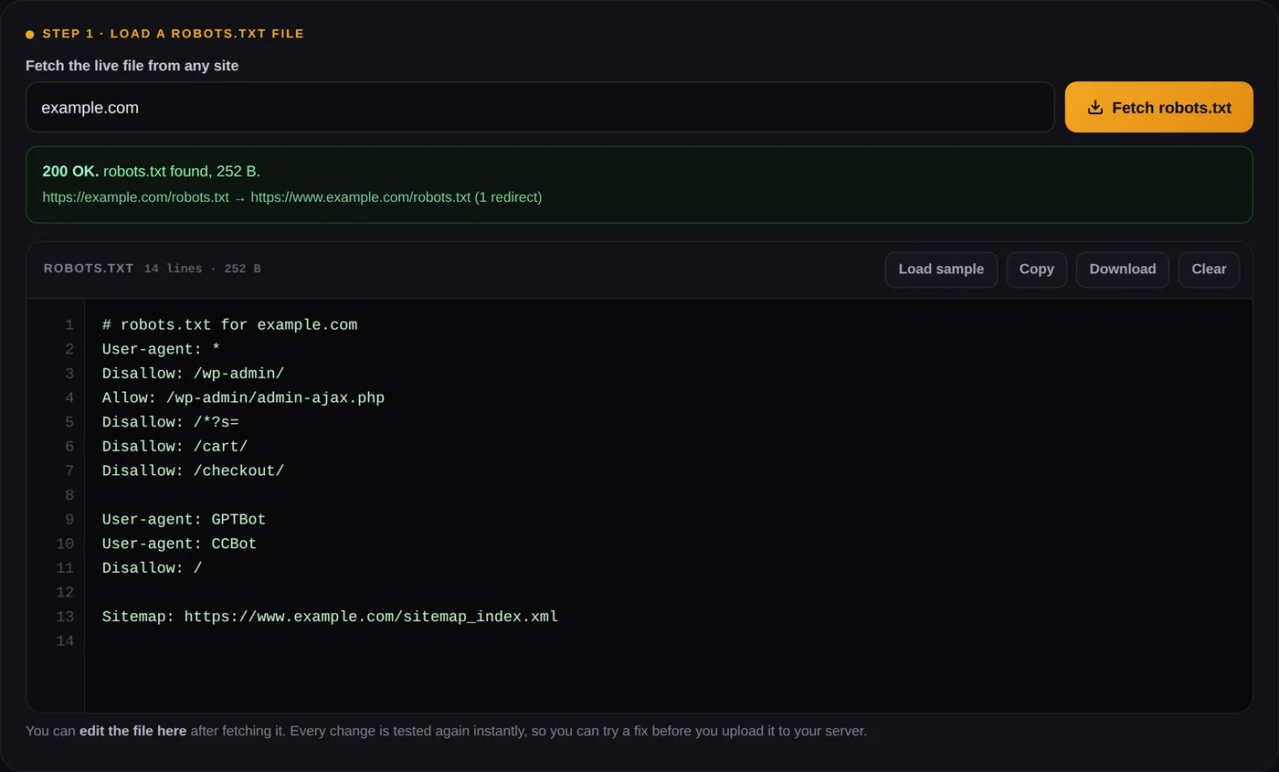Click the 'User-agent: *' line
Viewport: 1279px width, 772px height.
161,349
